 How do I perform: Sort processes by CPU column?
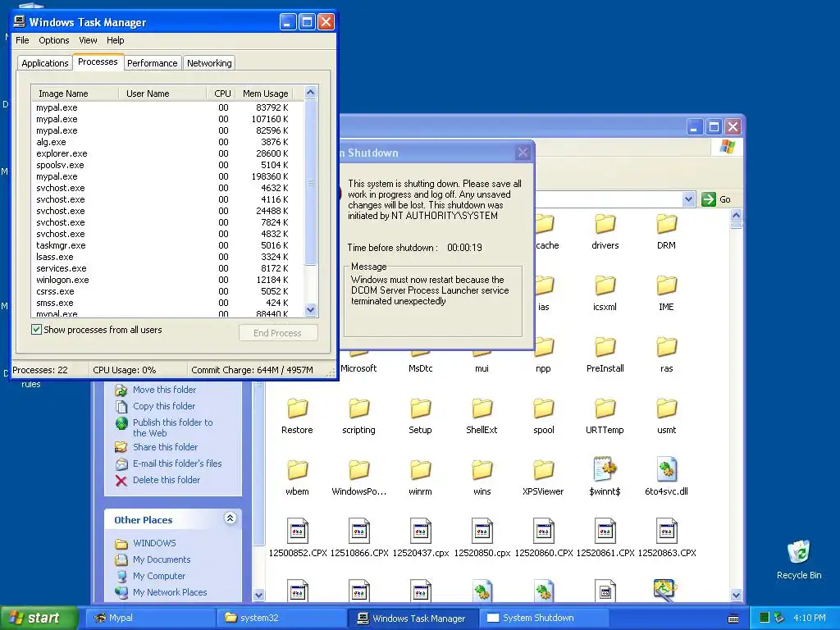221,94
